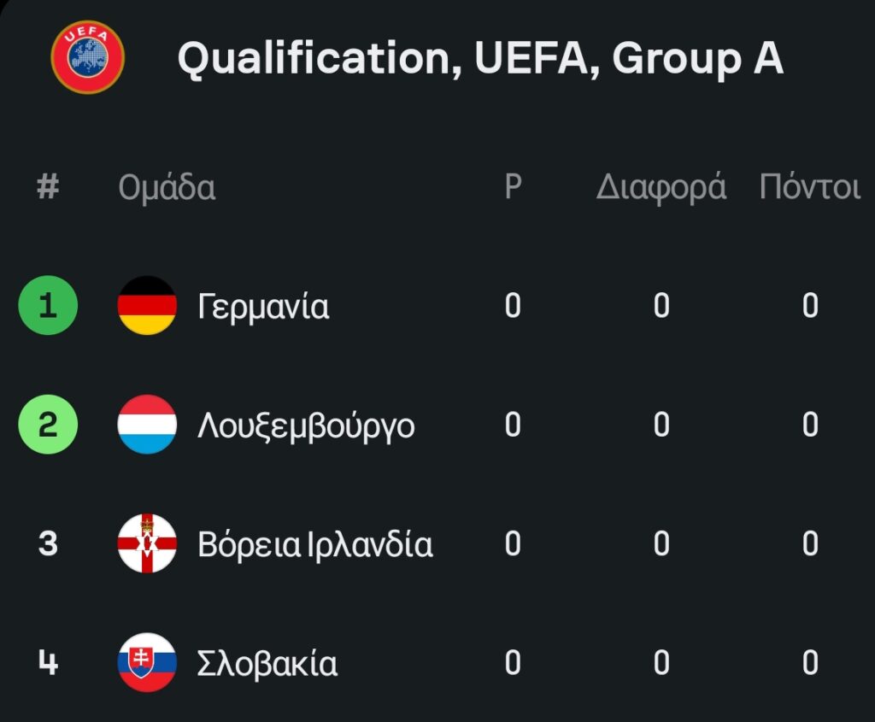Image resolution: width=875 pixels, height=722 pixels.
Task: Tap the Slovakia flag icon
Action: [147, 662]
